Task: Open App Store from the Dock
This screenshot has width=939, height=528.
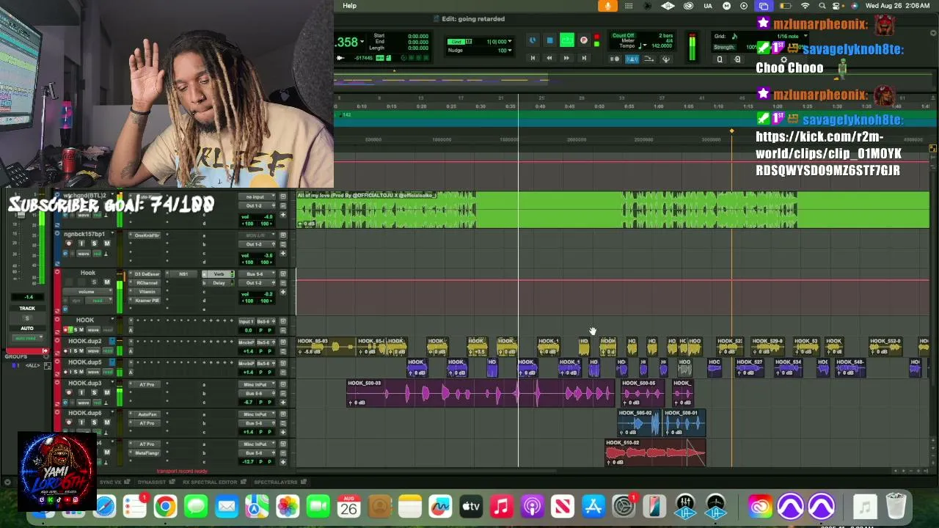Action: coord(593,506)
